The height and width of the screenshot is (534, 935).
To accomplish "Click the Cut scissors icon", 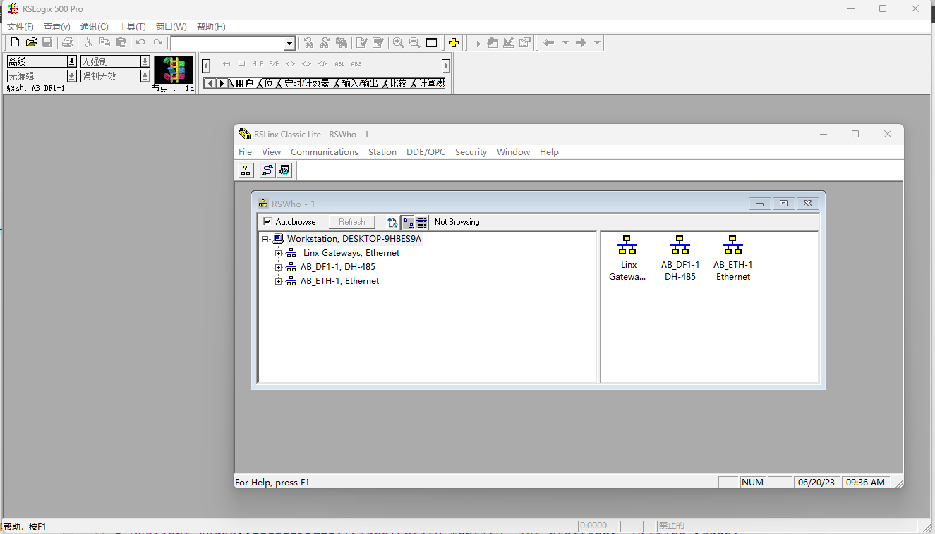I will pyautogui.click(x=88, y=43).
